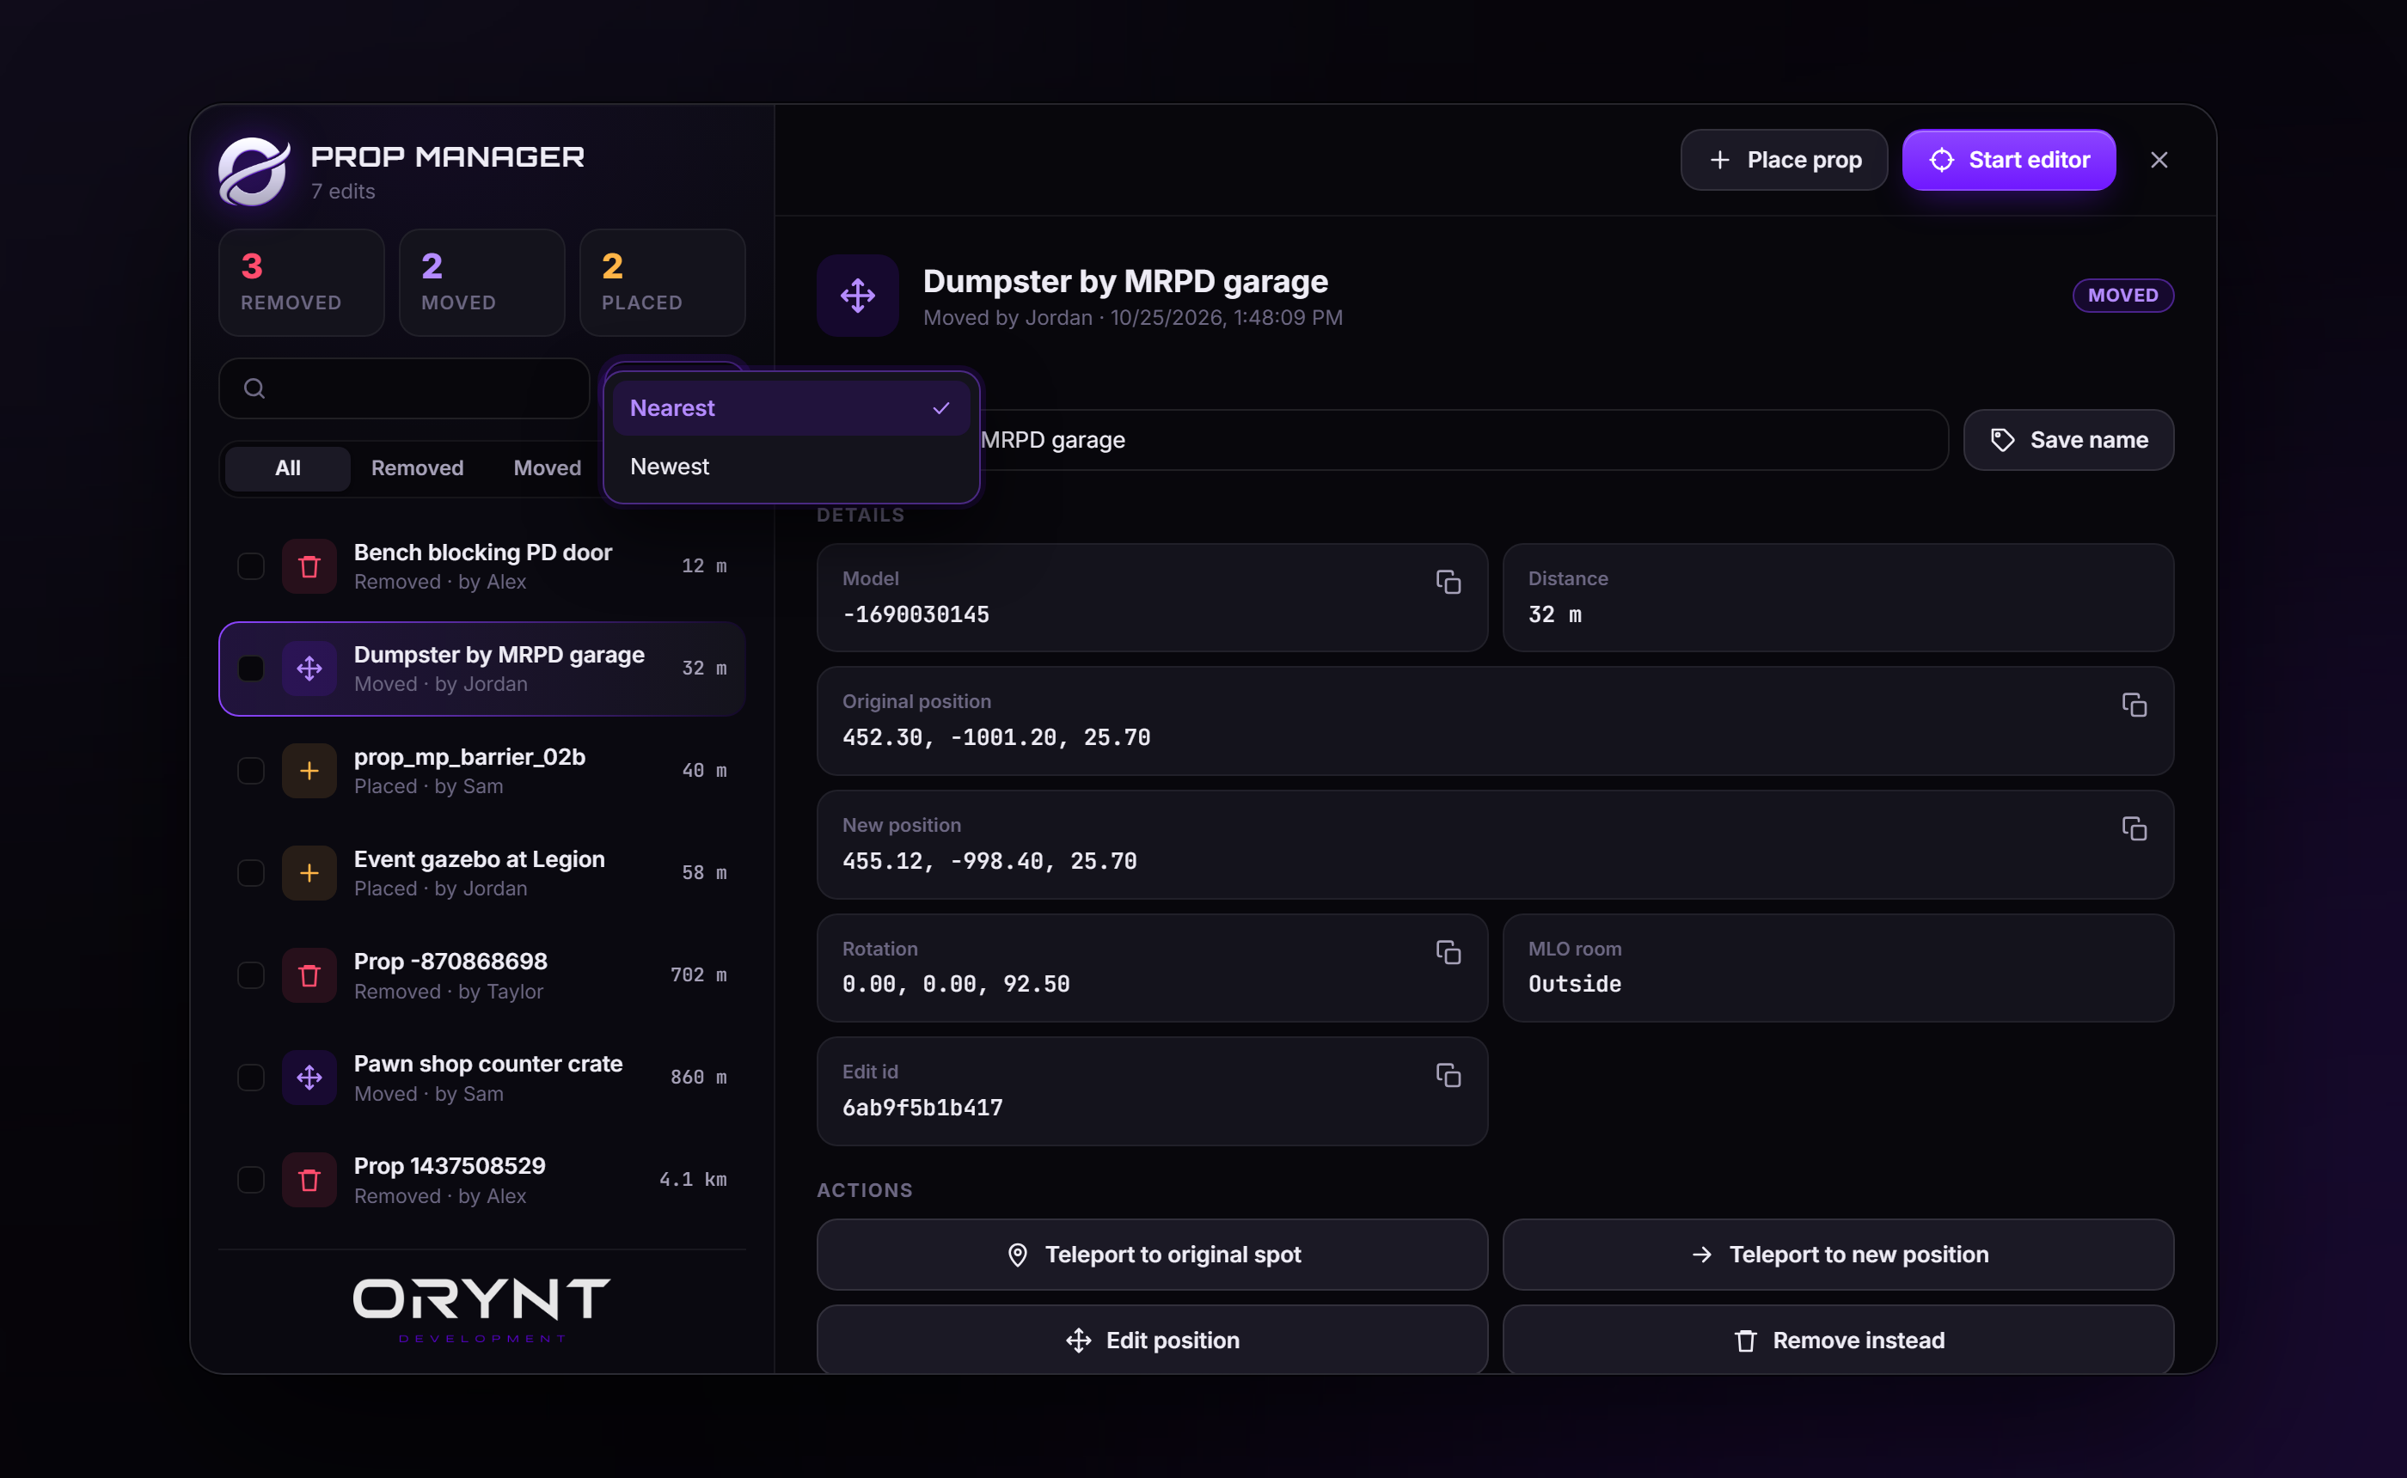Click the 2 Placed stat card
Screen dimensions: 2407x1478
point(663,284)
